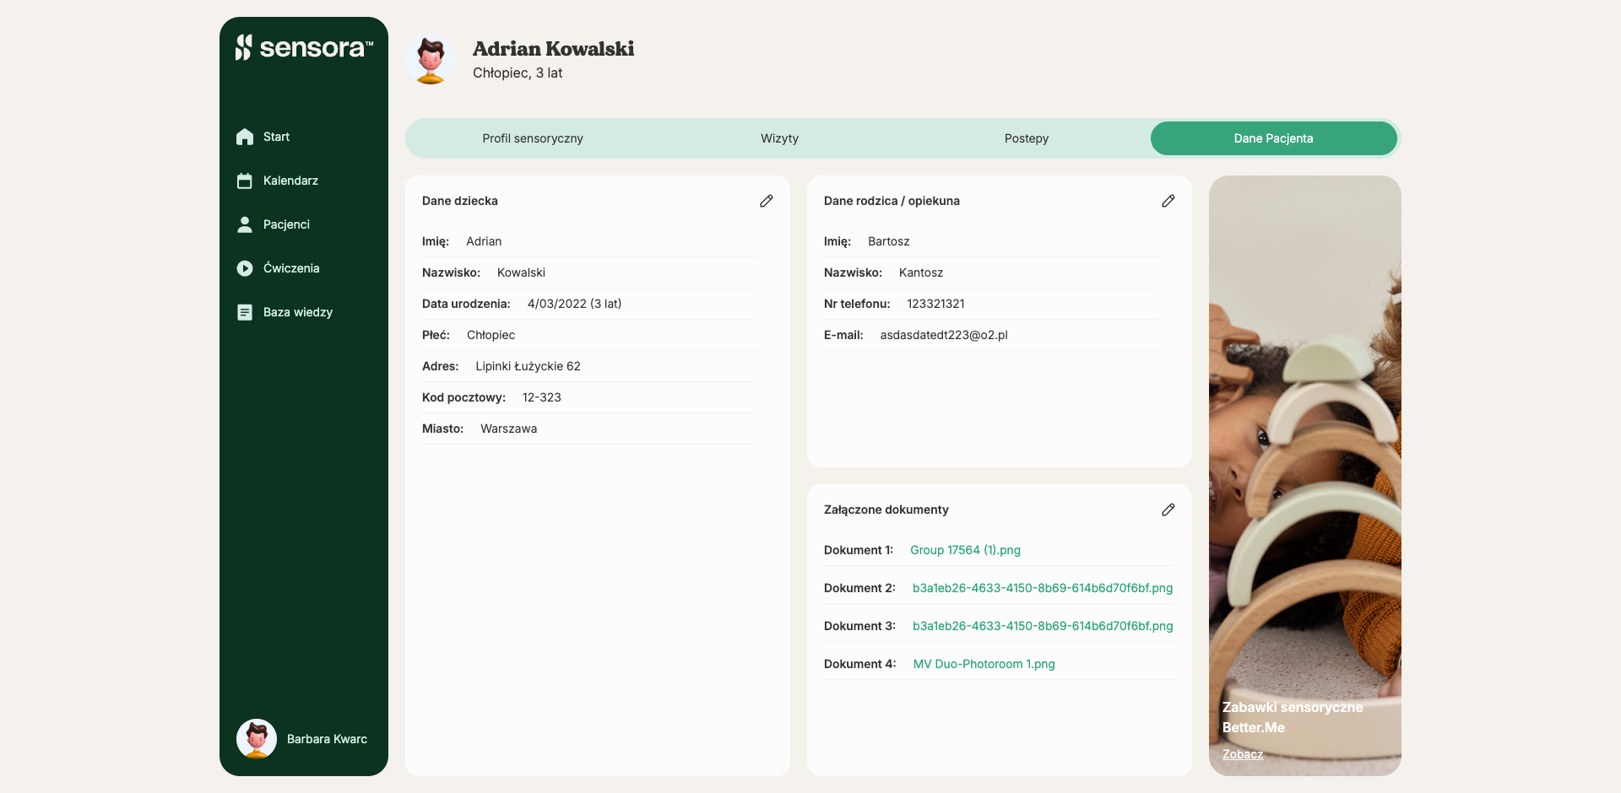The image size is (1621, 793).
Task: Click the Barbara Kwarc user name
Action: 327,739
